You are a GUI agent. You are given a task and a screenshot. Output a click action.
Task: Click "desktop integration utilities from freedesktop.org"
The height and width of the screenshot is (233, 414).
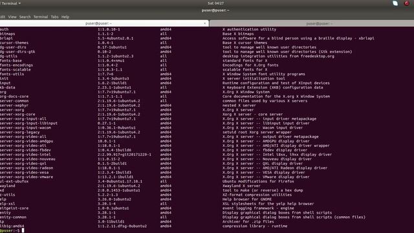278,56
